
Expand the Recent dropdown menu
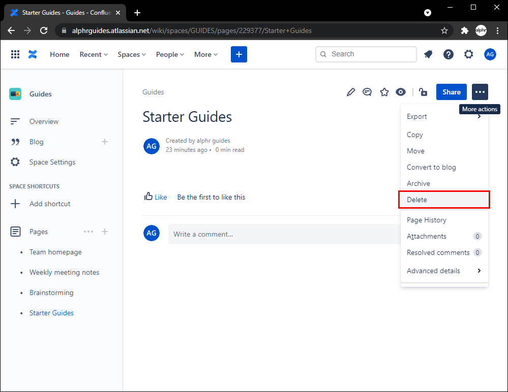point(94,54)
